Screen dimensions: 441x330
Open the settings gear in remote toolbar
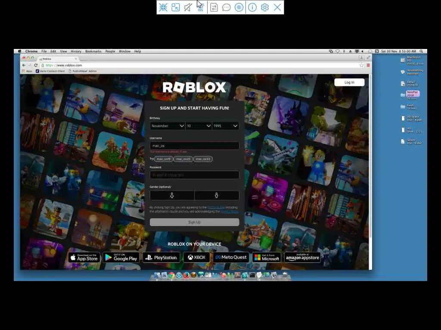click(x=265, y=7)
